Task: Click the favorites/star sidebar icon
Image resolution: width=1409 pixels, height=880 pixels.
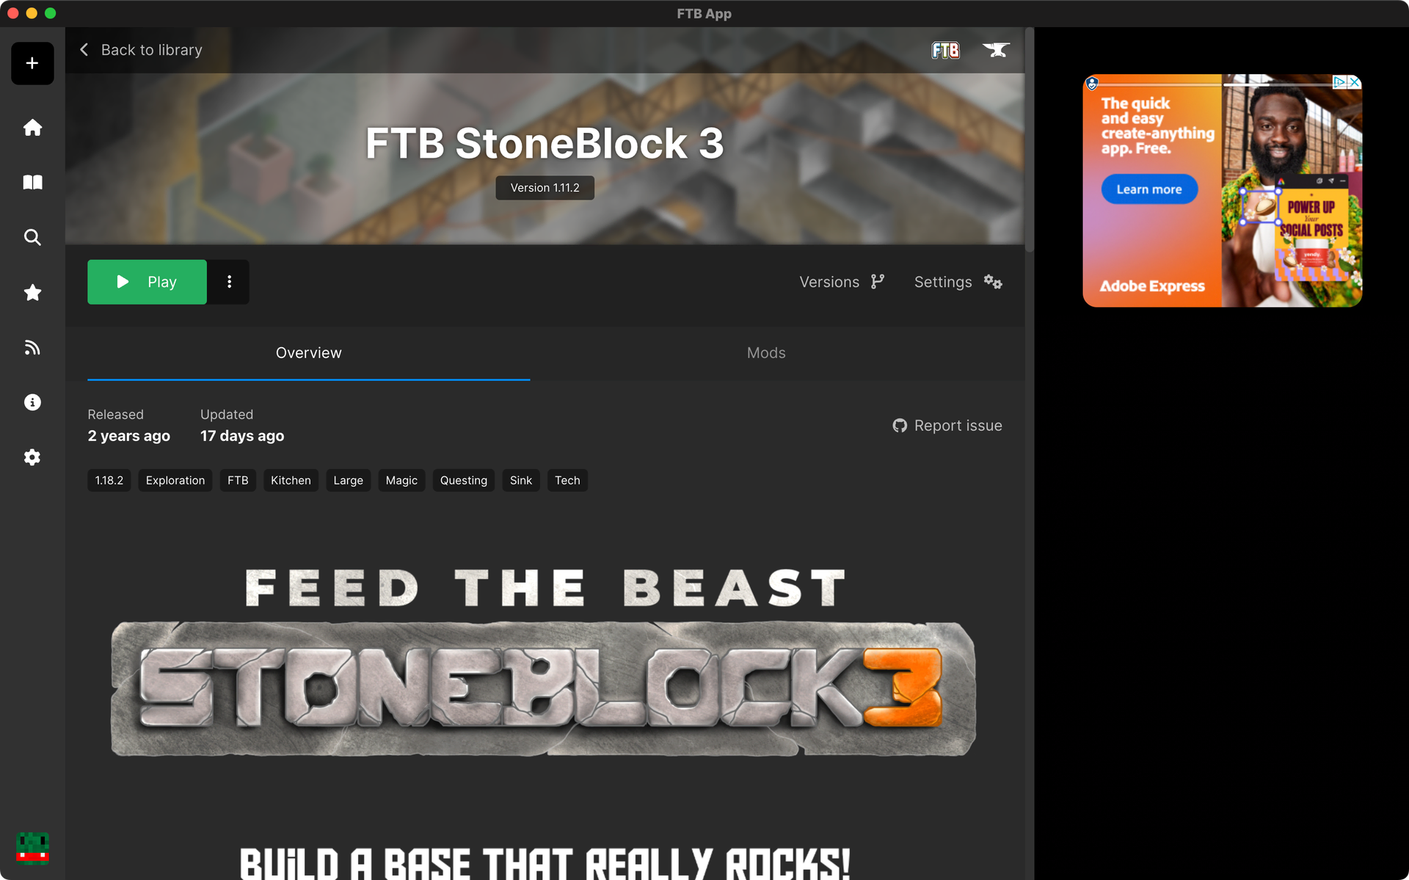Action: coord(32,292)
